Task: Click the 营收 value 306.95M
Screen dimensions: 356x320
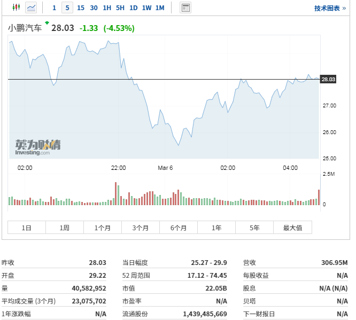Action: tap(335, 263)
